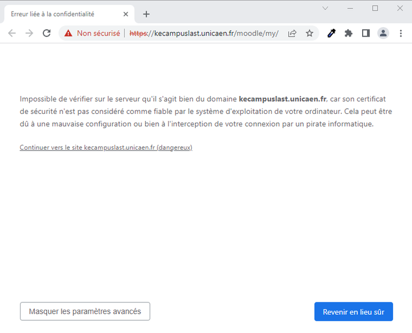Open the eyedropper color picker extension
The height and width of the screenshot is (333, 412).
(x=332, y=33)
